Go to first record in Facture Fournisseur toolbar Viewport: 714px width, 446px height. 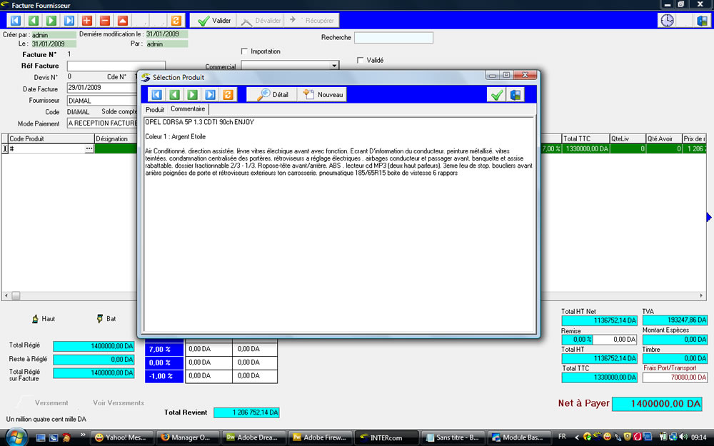[16, 21]
